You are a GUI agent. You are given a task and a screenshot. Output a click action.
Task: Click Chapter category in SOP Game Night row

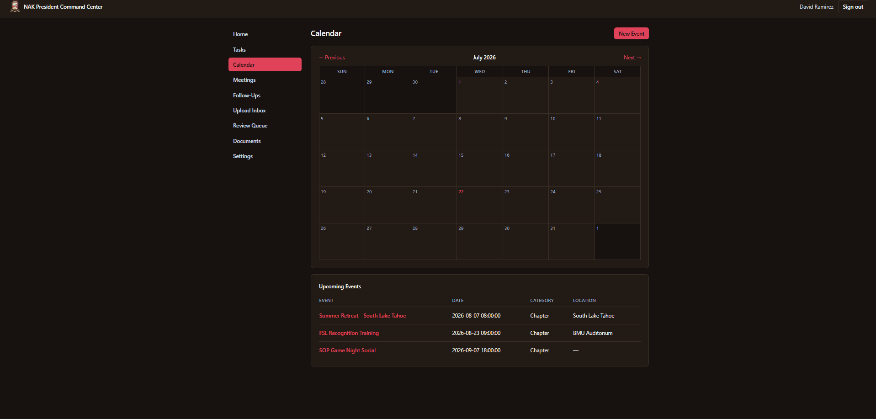coord(540,350)
